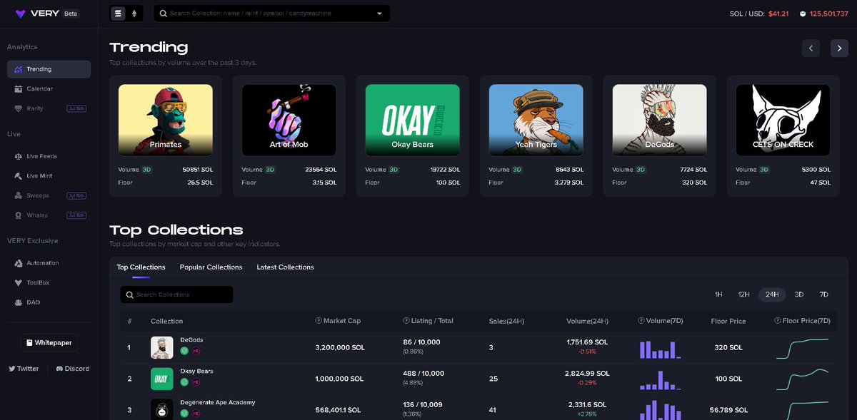
Task: Click the Whales sidebar icon
Action: pos(19,215)
